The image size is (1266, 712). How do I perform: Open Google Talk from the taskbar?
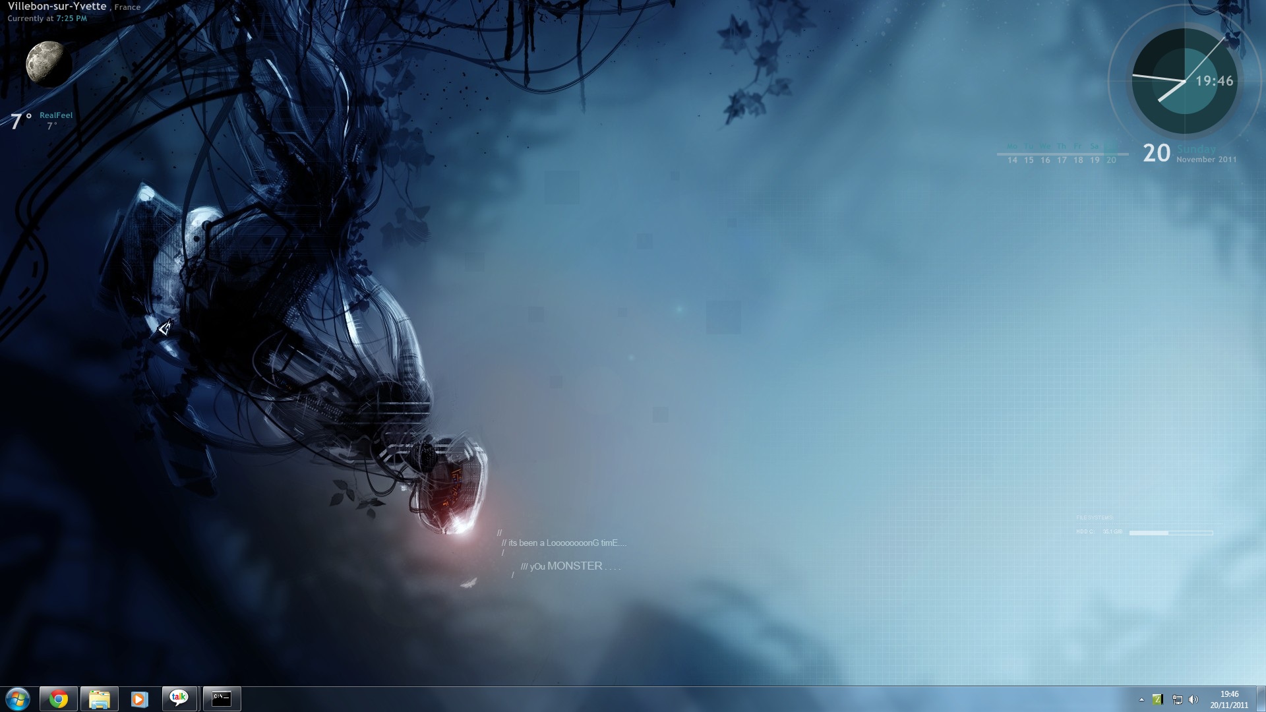(x=179, y=699)
